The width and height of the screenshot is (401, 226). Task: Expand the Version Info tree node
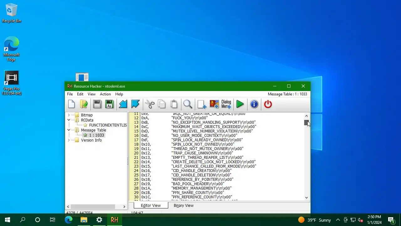coord(69,140)
